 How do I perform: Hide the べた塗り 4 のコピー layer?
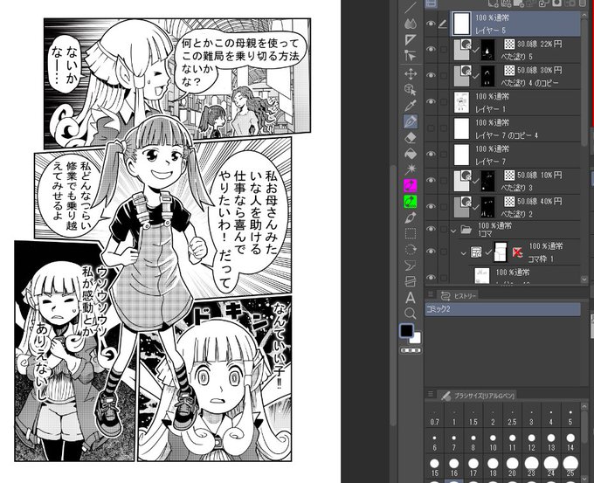pyautogui.click(x=431, y=76)
